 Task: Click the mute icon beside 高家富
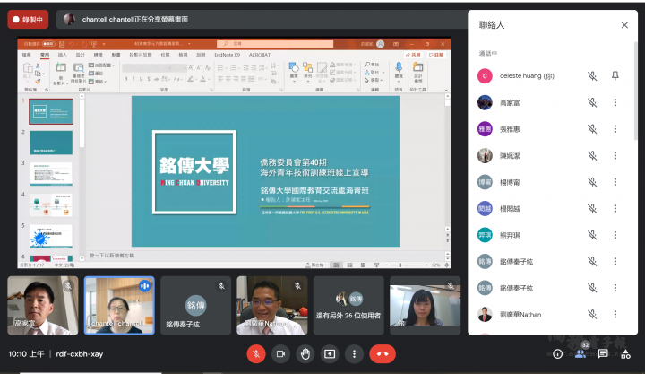pyautogui.click(x=592, y=102)
